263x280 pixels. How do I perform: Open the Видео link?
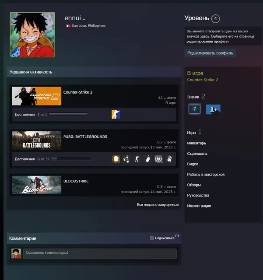point(193,164)
